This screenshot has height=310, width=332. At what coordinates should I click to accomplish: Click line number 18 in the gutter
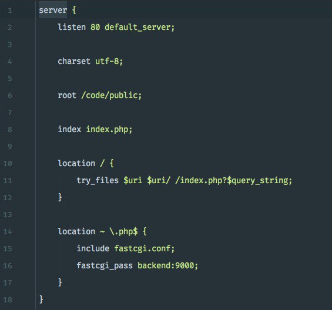tap(8, 300)
